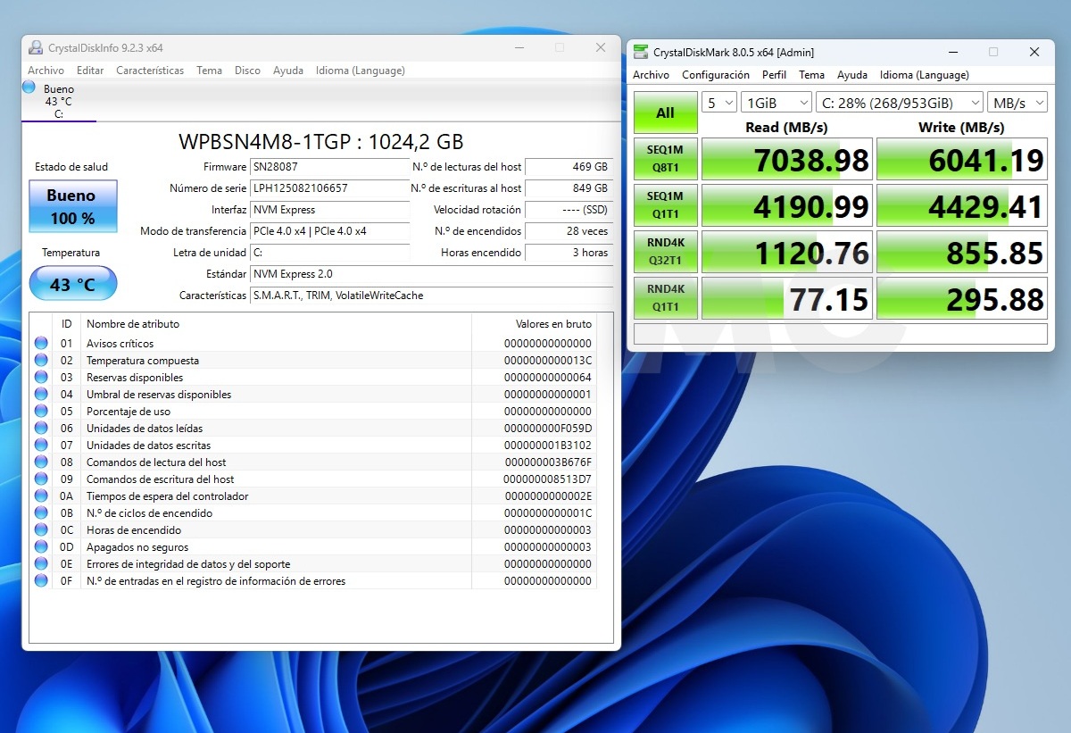Open the drive selector showing "C: 28% (268/953GiB)"
The width and height of the screenshot is (1071, 733).
[x=899, y=102]
